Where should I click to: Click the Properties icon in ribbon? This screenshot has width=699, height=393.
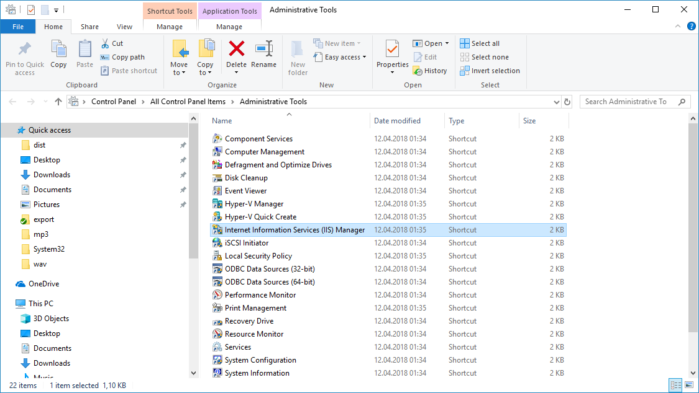click(392, 50)
